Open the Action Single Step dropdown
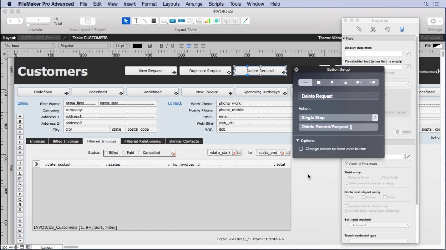Screen dimensions: 446x250 [338, 118]
